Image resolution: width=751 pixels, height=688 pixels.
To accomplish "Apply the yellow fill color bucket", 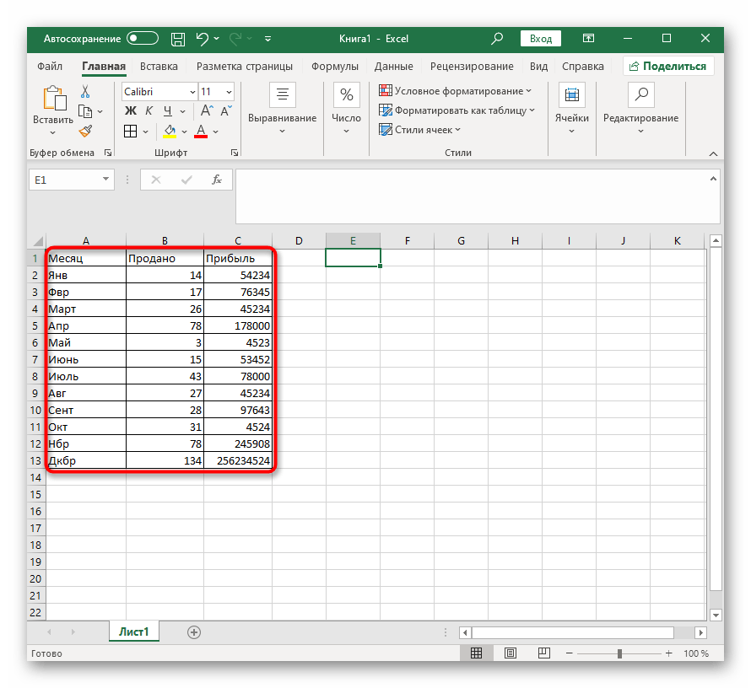I will [x=170, y=131].
